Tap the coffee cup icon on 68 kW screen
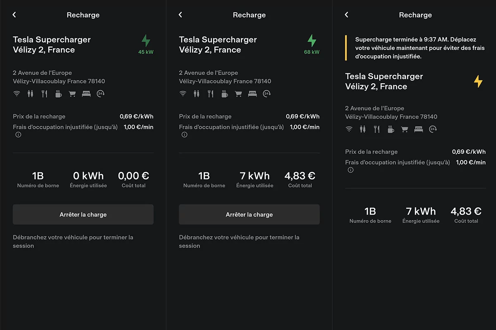This screenshot has height=330, width=496. [224, 94]
